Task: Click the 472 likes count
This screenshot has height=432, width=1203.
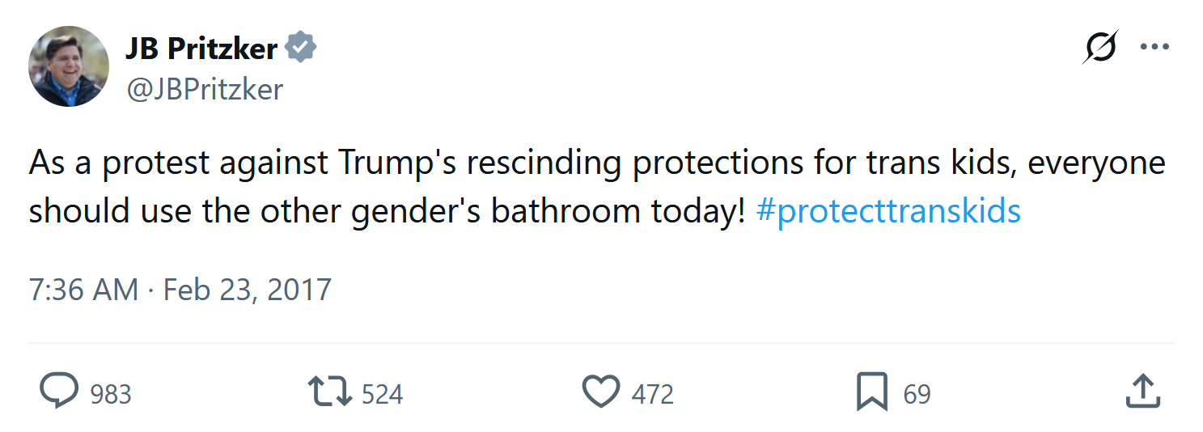Action: click(x=652, y=394)
